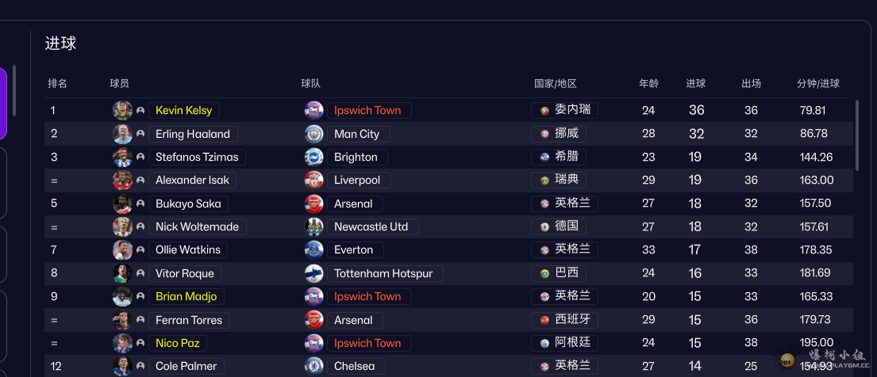Open Vitor Roque's profile
This screenshot has width=877, height=377.
(185, 273)
